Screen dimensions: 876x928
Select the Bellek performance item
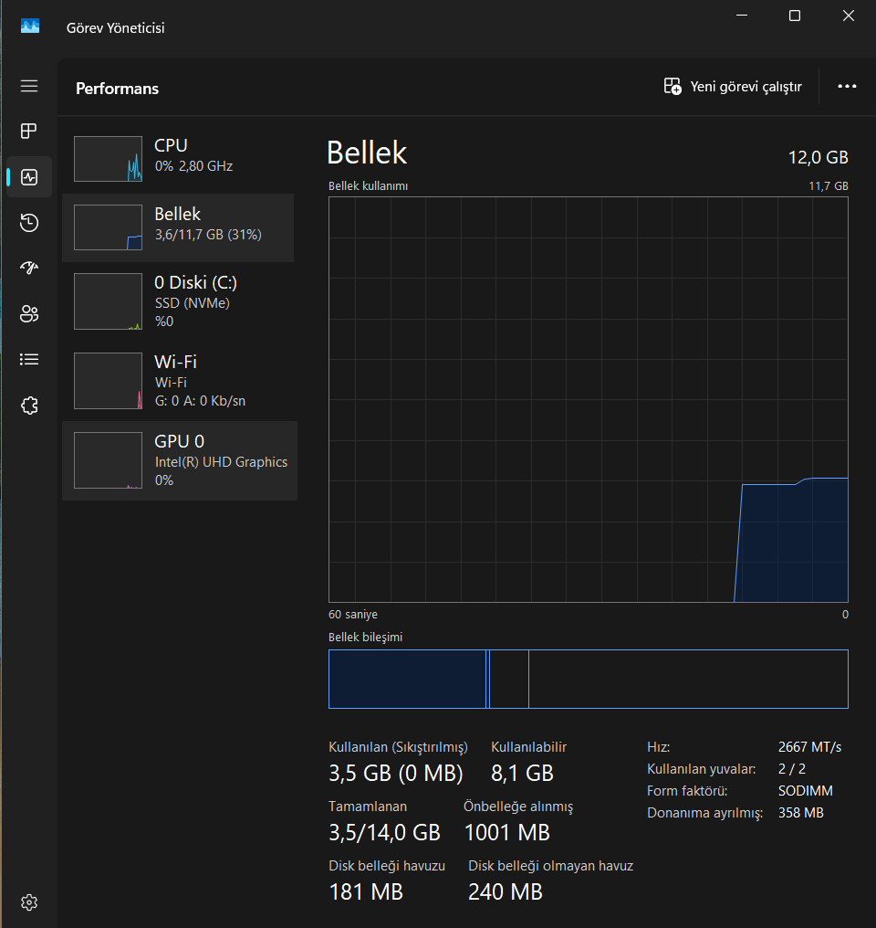178,227
